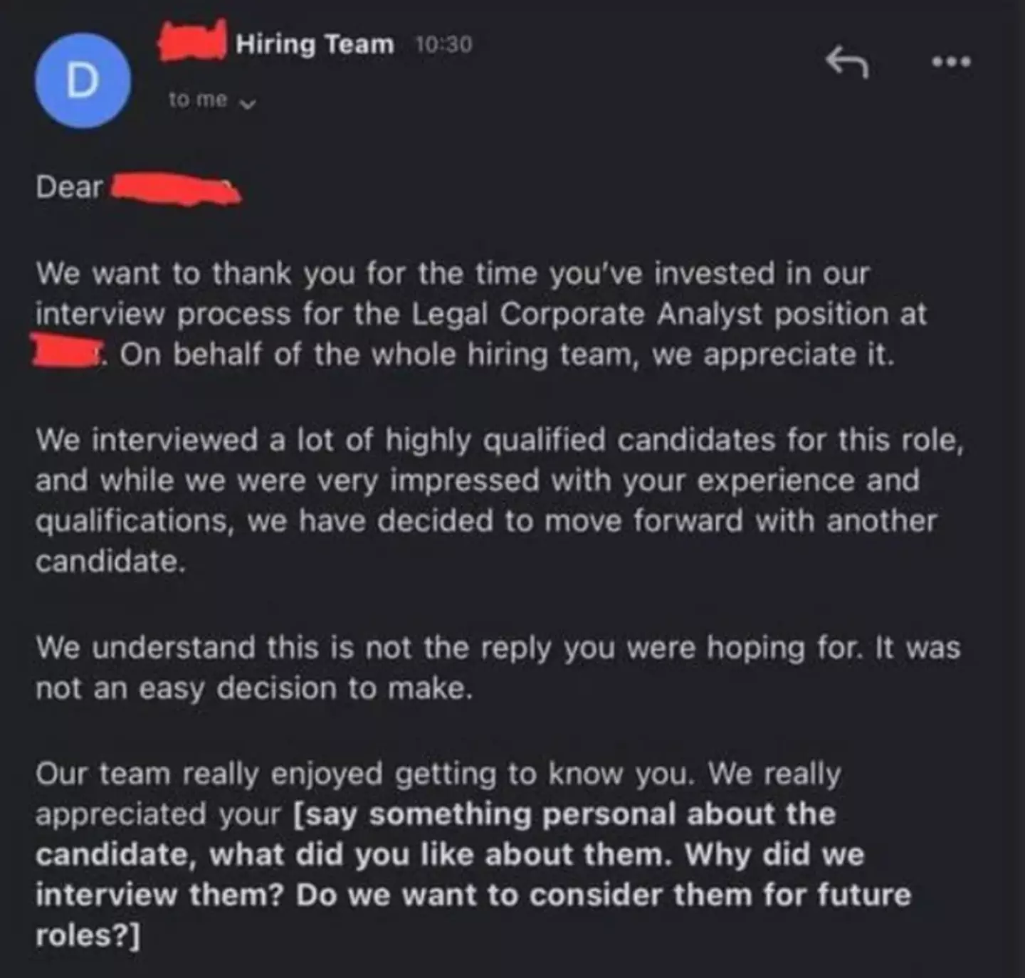Viewport: 1025px width, 978px height.
Task: Click the reply arrow icon
Action: point(847,62)
